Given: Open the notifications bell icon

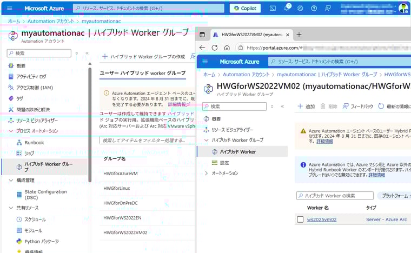Looking at the screenshot, I should coord(287,8).
